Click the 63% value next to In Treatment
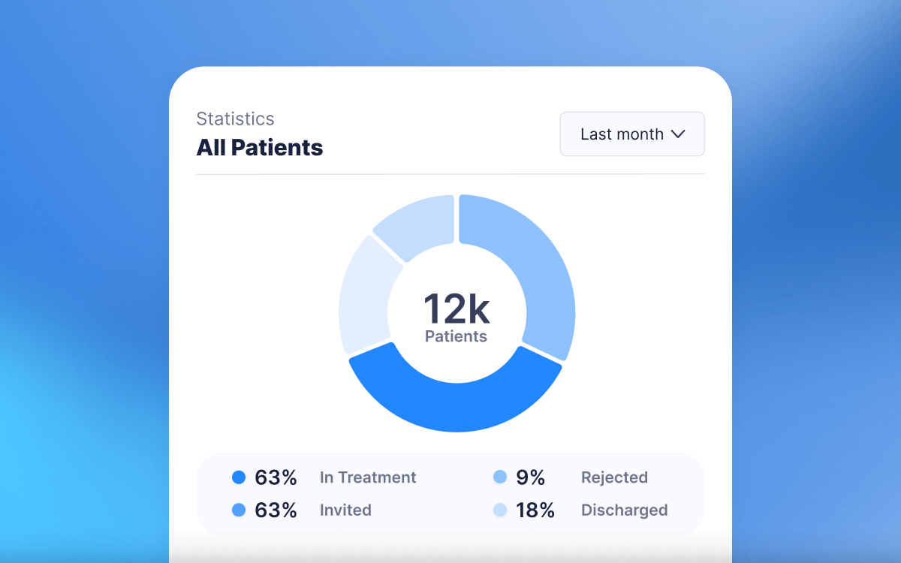Screen dimensions: 901x563 (x=276, y=477)
